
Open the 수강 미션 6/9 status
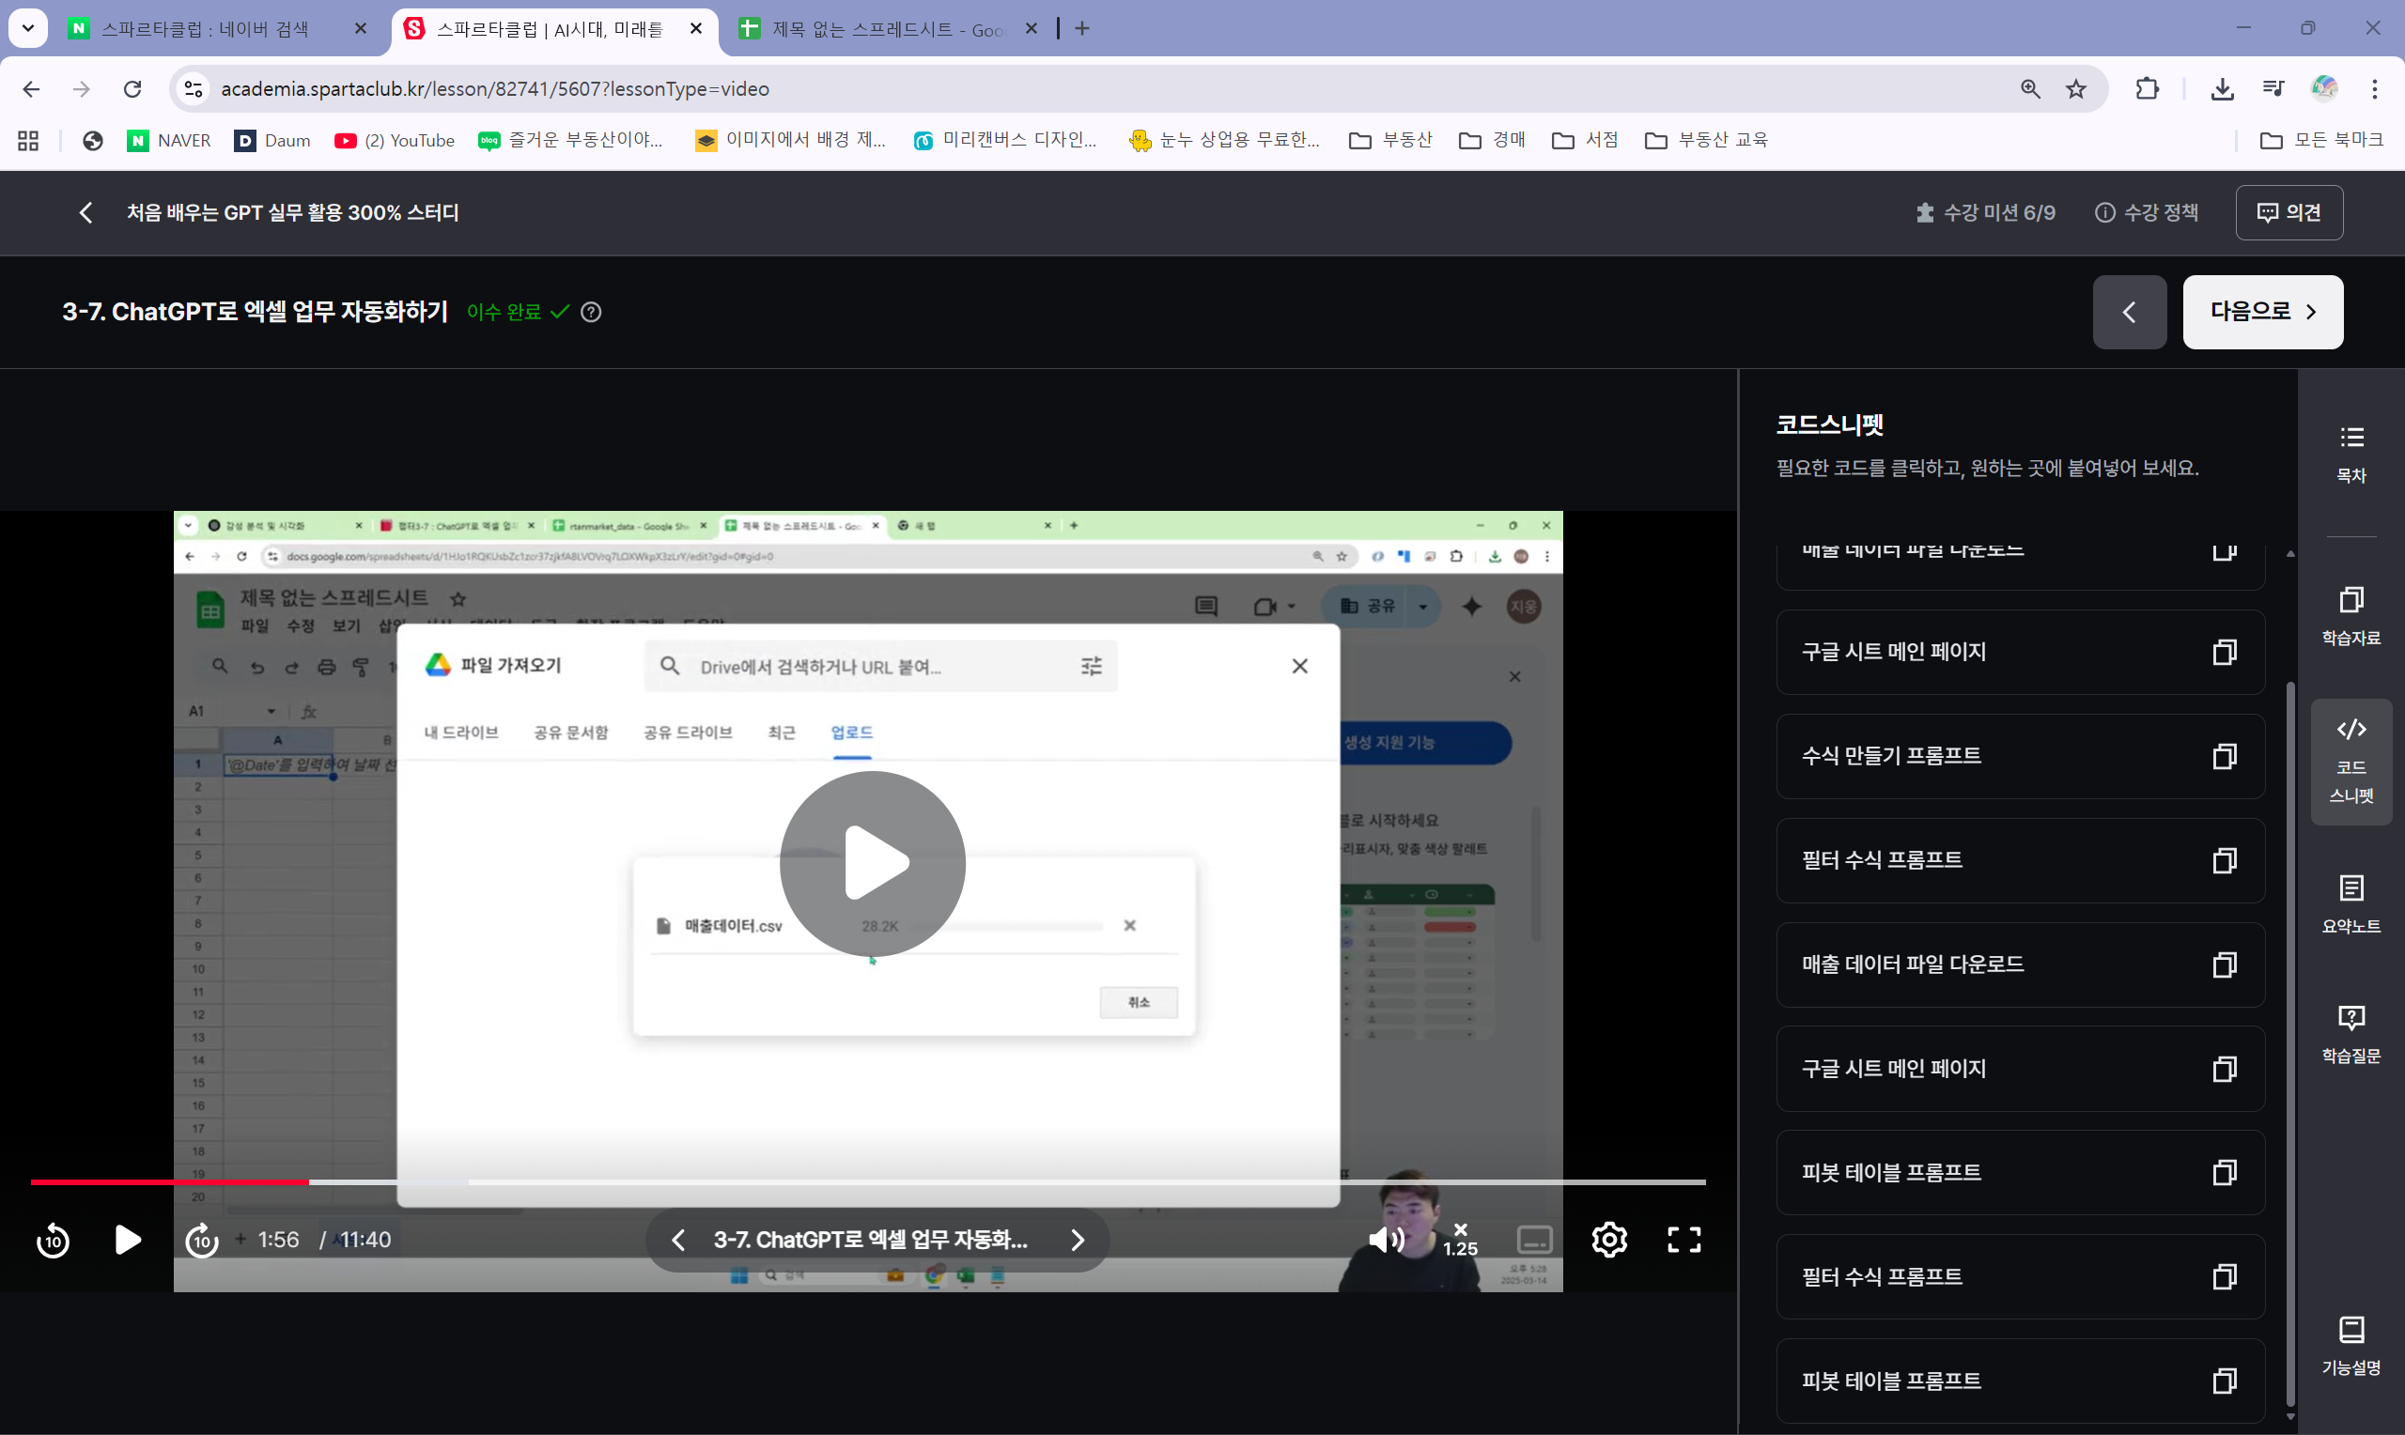click(x=1985, y=213)
